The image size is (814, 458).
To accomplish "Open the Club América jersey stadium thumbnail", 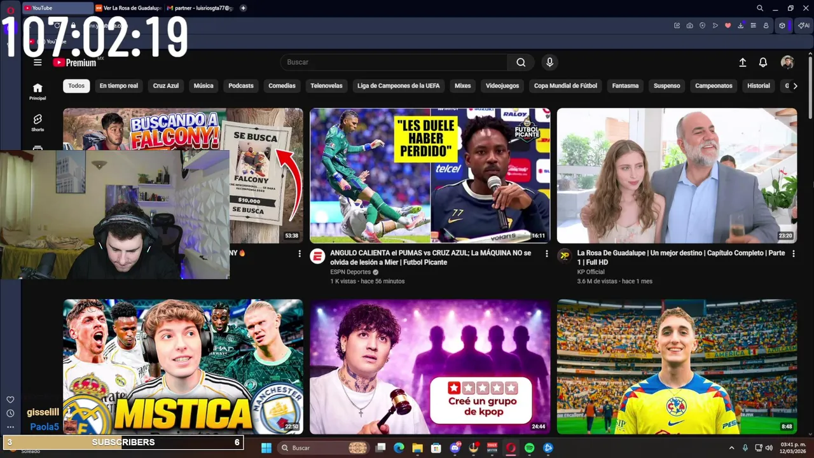I will [677, 367].
